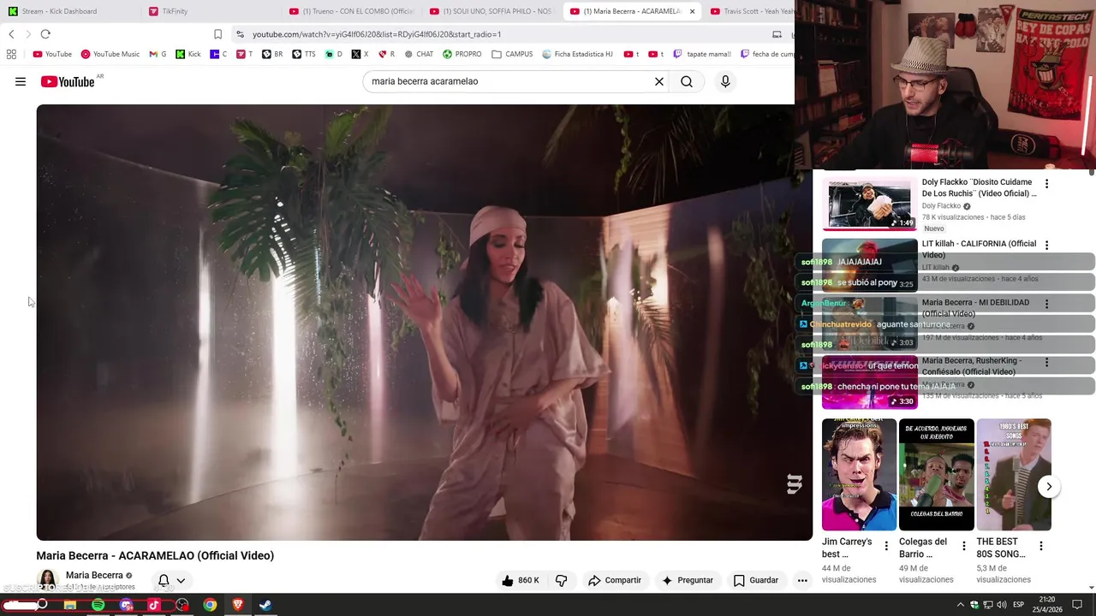This screenshot has width=1096, height=616.
Task: Open options for THE BEST 80S SONG short
Action: [1040, 546]
